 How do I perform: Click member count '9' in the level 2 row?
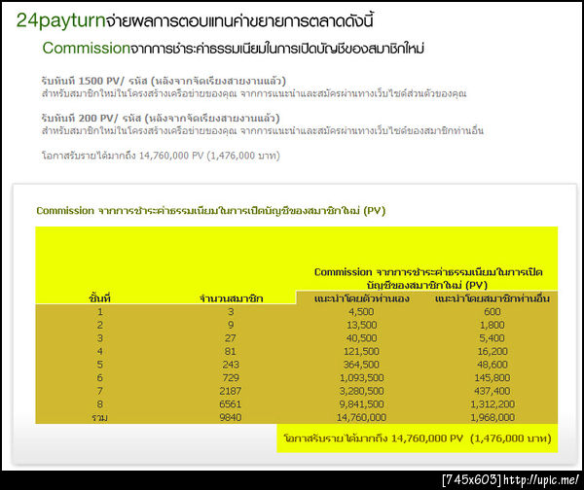(231, 325)
